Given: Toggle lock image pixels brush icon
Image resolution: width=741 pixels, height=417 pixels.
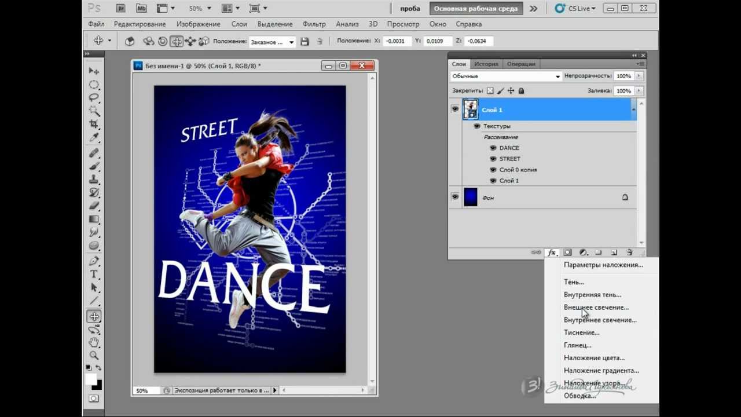Looking at the screenshot, I should pyautogui.click(x=501, y=91).
